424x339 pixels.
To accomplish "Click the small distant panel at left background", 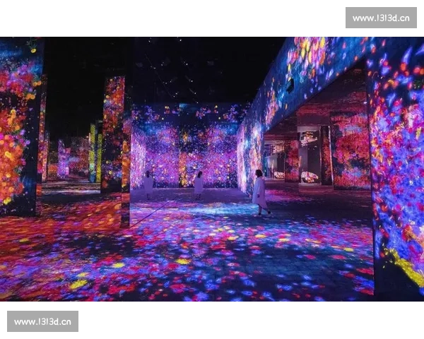I will 64,157.
